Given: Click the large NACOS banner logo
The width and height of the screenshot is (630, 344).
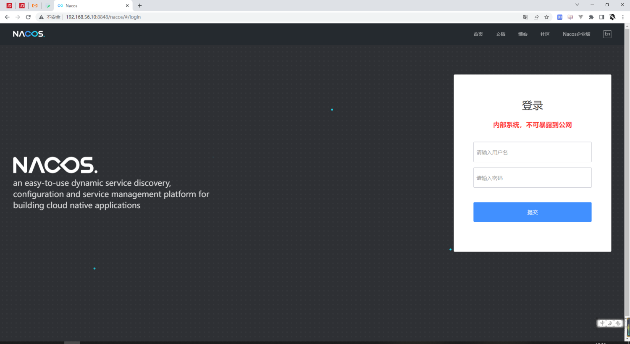Looking at the screenshot, I should click(55, 165).
